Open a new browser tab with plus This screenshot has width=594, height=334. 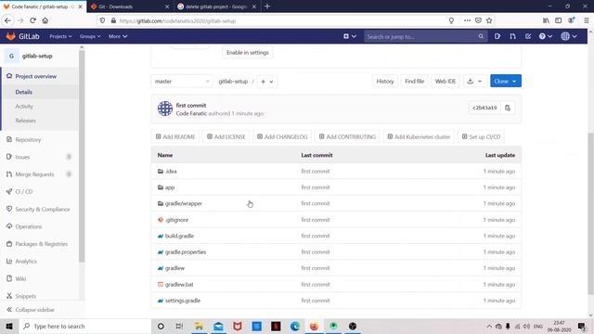coord(267,6)
